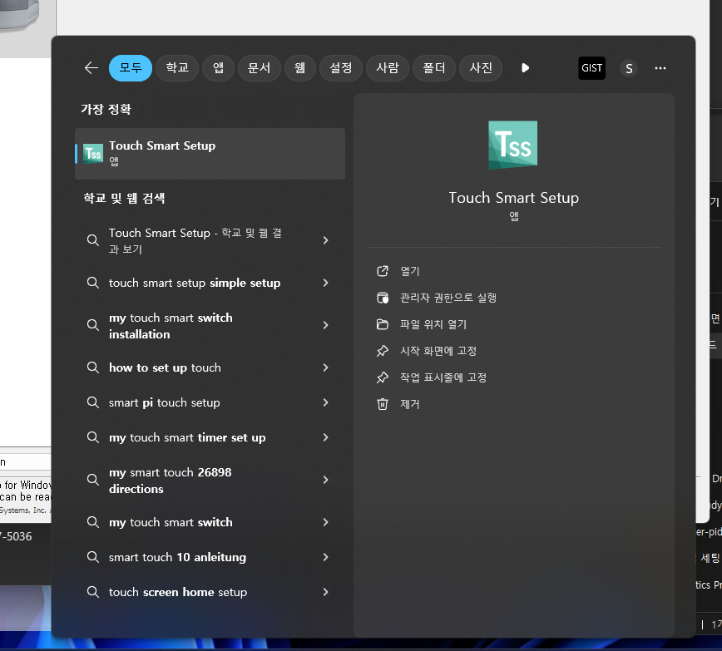Click search icon beside 'Touch Smart Setup - 학교 및 웹'

(x=93, y=240)
